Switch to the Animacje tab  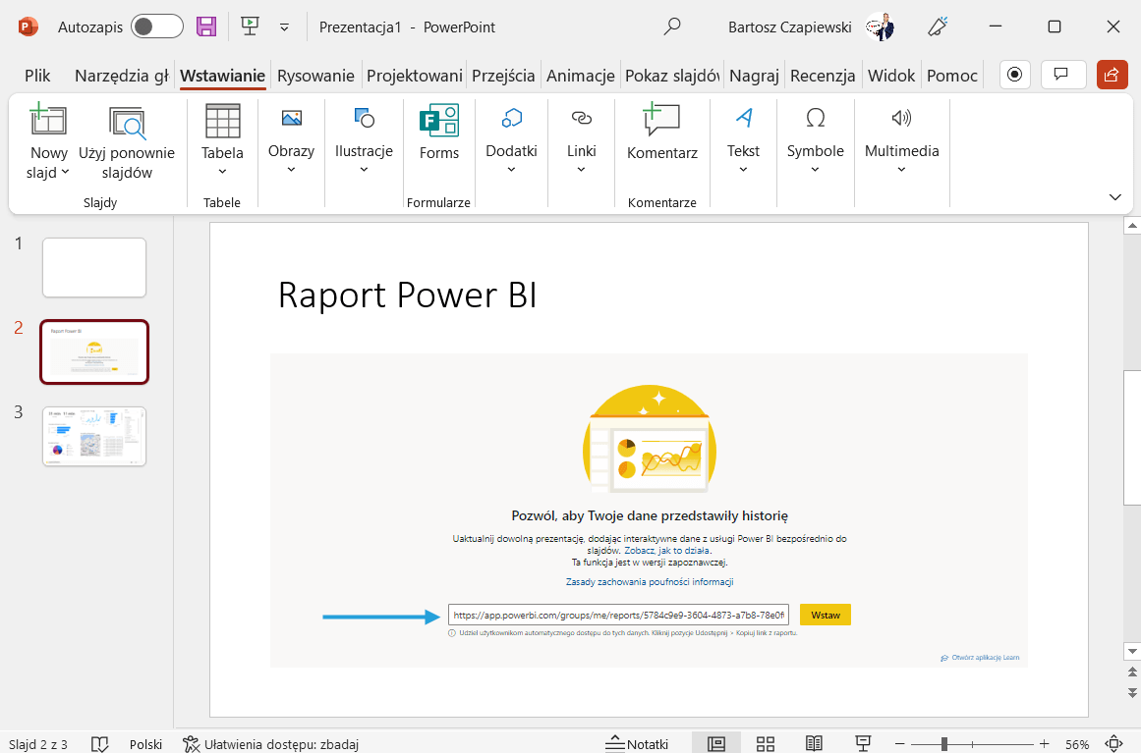pyautogui.click(x=580, y=76)
